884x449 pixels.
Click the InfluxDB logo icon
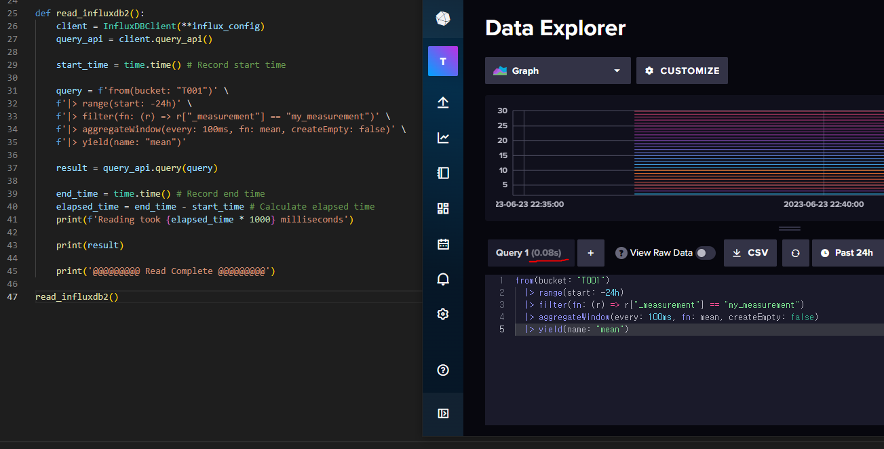[x=442, y=18]
